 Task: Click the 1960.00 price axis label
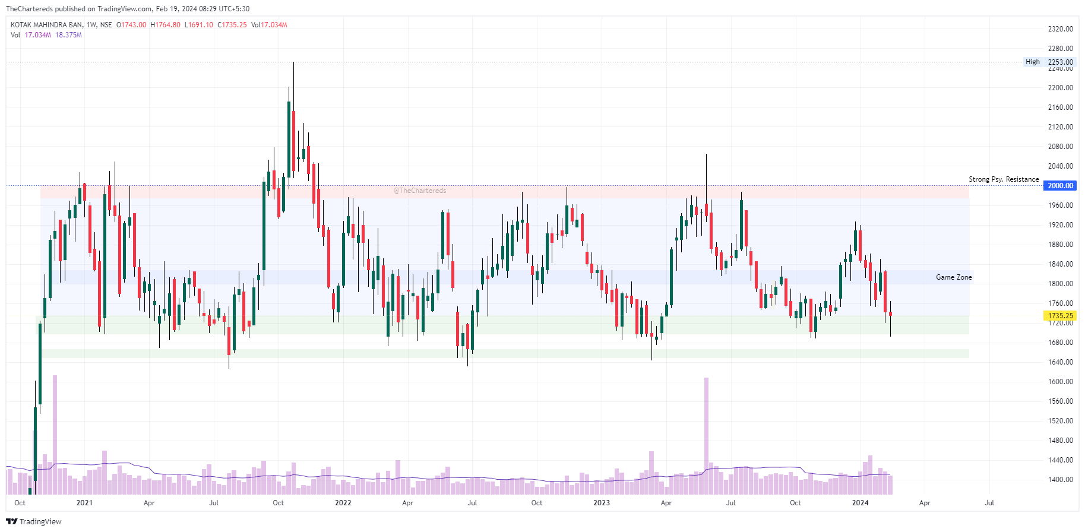pos(1060,205)
